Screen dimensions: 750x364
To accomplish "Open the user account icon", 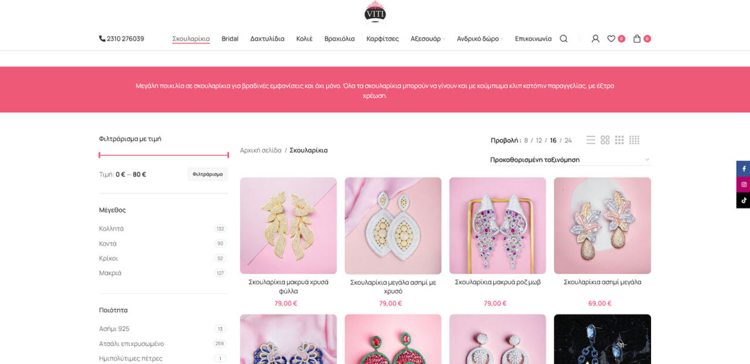I will click(x=595, y=39).
